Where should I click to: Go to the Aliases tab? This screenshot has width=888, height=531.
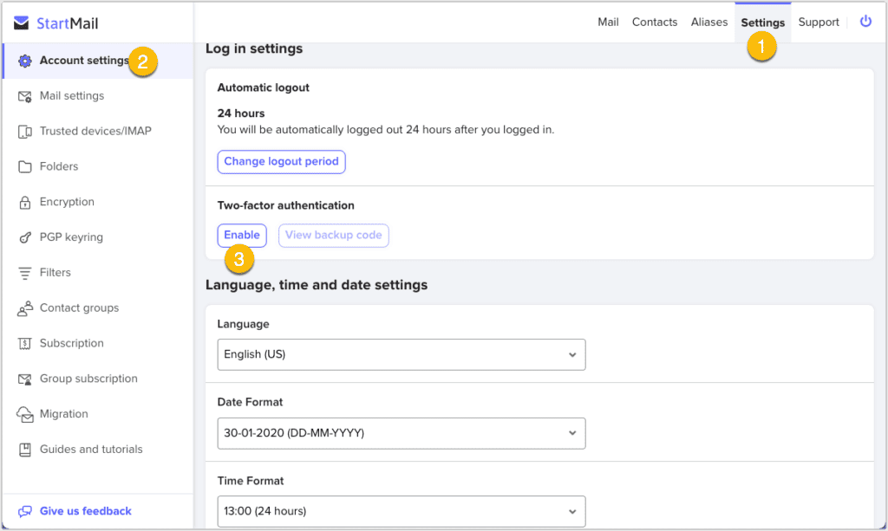point(708,23)
